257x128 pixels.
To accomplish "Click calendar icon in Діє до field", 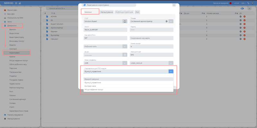I will click(125, 55).
